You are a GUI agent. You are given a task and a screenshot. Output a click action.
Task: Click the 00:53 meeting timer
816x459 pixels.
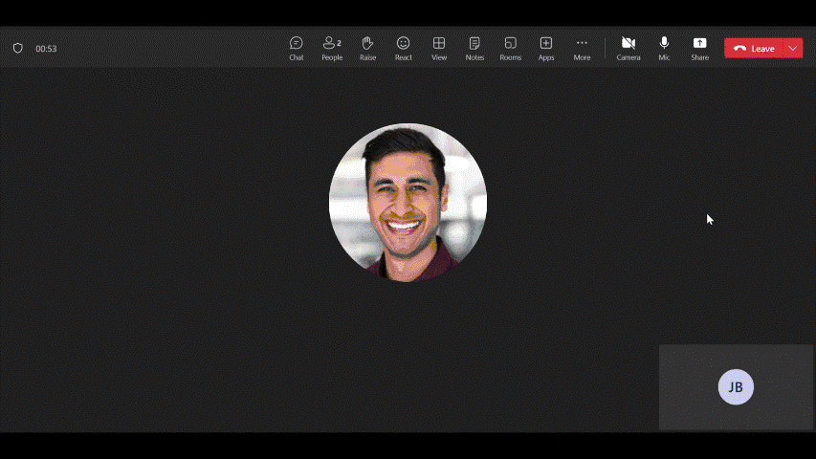point(46,49)
